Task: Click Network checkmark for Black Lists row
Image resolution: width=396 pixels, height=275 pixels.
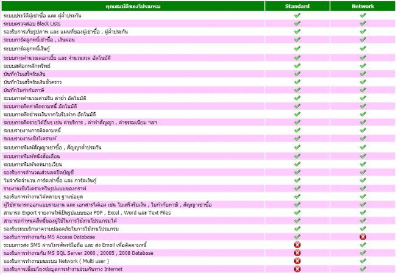Action: pos(363,24)
